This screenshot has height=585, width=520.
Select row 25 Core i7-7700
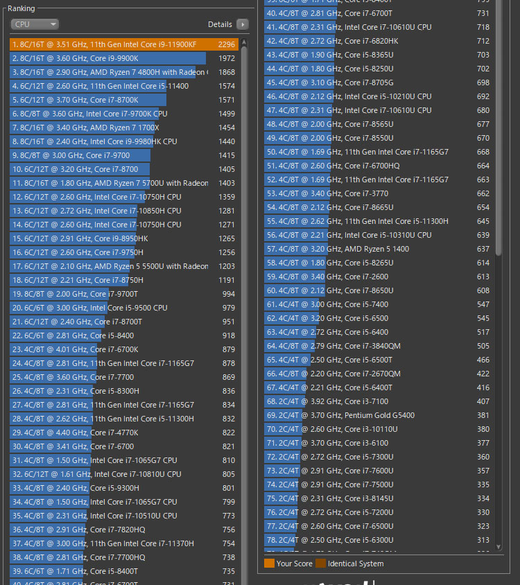[x=124, y=377]
